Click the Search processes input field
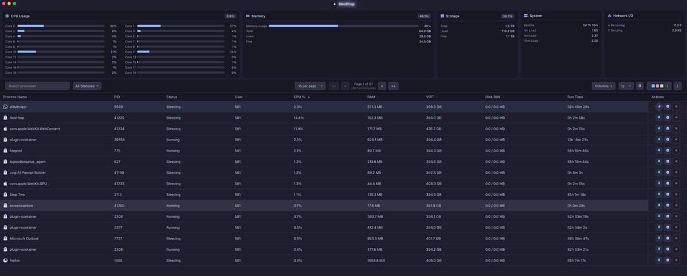 [37, 86]
